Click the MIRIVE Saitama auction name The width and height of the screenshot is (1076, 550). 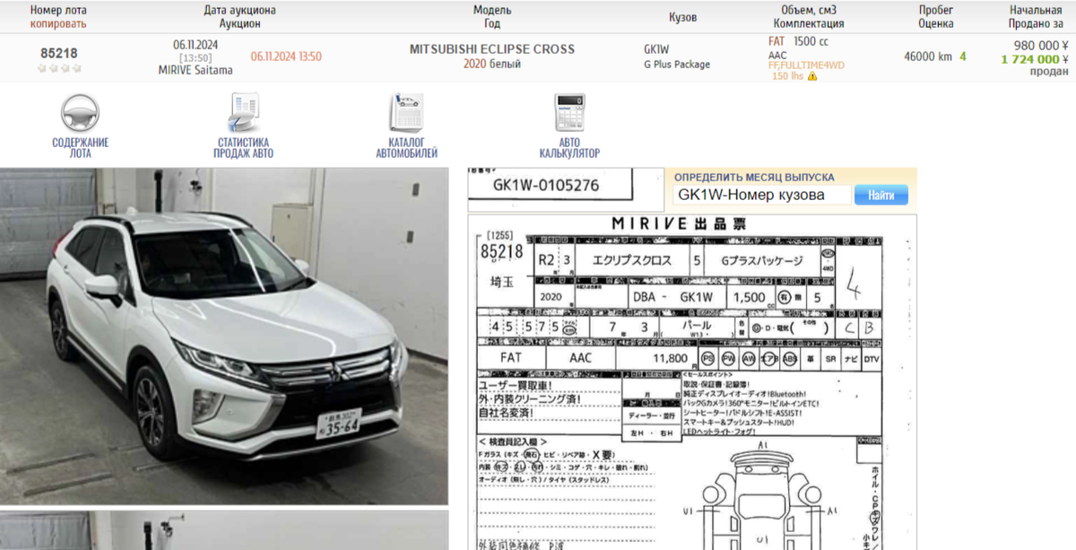[195, 70]
